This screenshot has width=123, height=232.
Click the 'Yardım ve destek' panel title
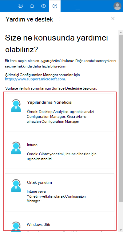(29, 19)
